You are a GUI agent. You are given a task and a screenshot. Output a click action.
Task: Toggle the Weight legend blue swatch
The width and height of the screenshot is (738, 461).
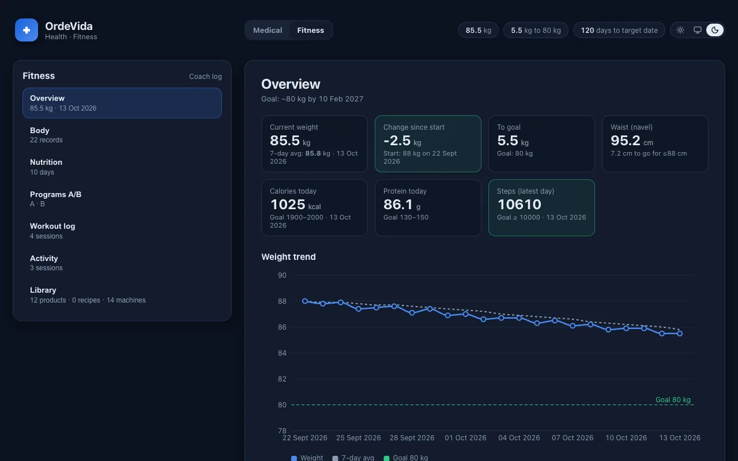click(x=294, y=458)
